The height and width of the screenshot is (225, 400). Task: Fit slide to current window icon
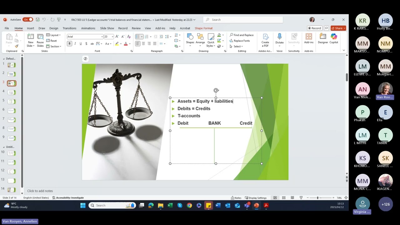[x=346, y=198]
